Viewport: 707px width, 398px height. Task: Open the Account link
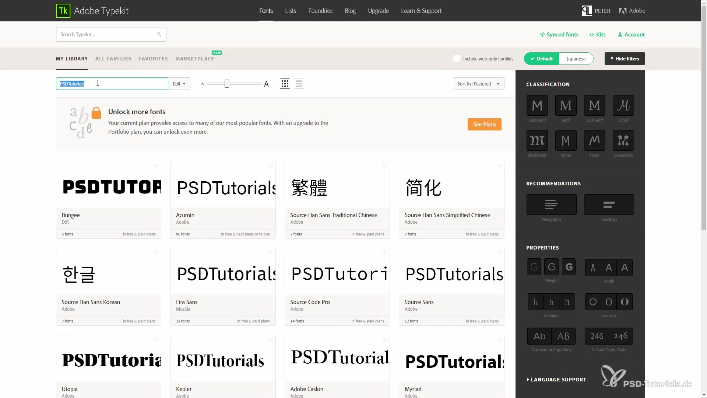[631, 34]
